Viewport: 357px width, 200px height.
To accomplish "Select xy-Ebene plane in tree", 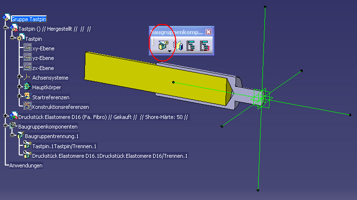I will point(43,48).
